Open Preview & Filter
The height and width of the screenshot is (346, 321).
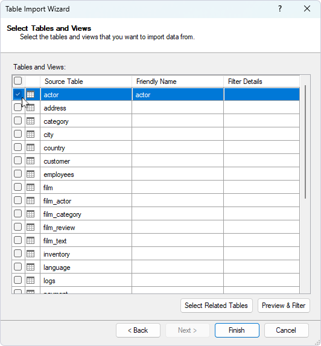[x=284, y=306]
